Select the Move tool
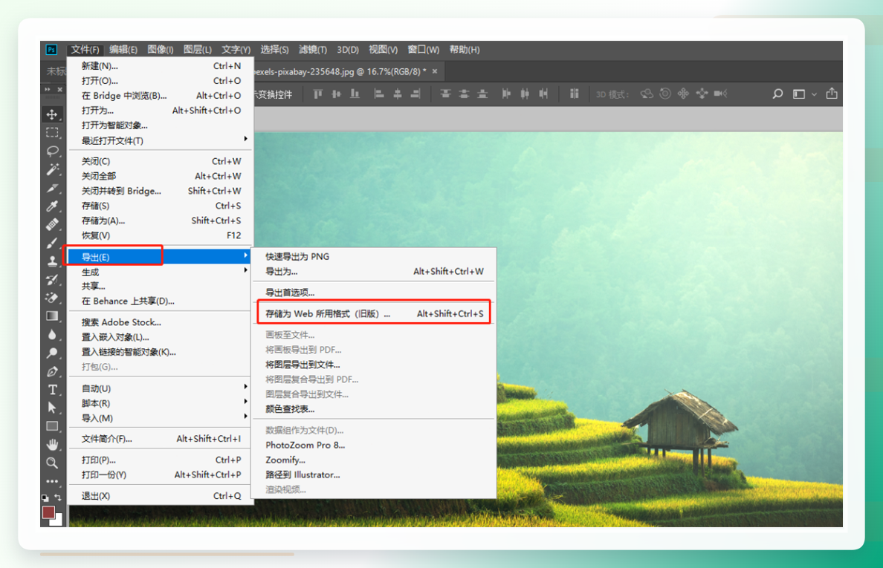883x568 pixels. [52, 115]
